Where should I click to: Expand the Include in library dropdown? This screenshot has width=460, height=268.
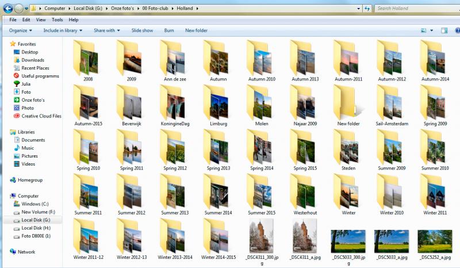pos(63,30)
